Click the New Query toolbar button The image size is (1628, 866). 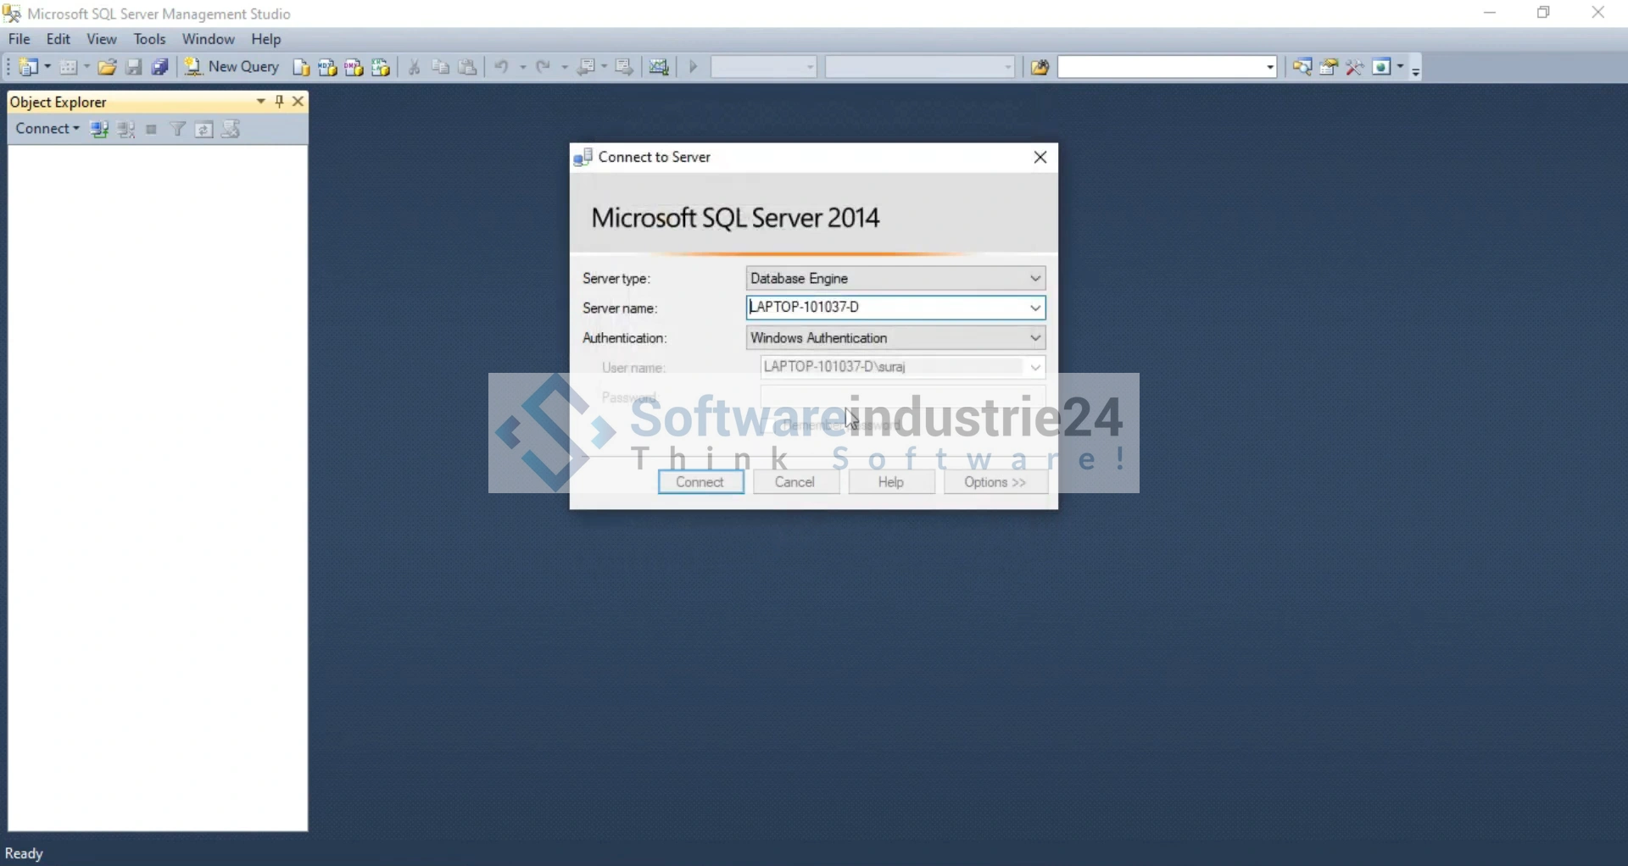(233, 67)
